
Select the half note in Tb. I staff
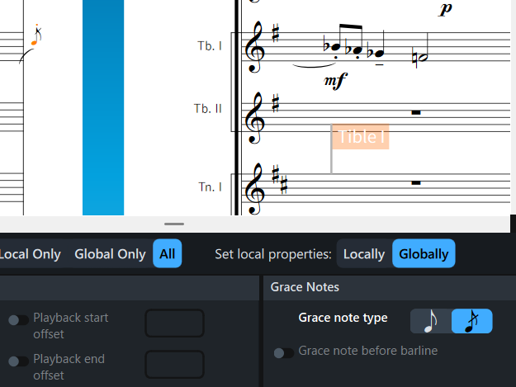(x=420, y=57)
